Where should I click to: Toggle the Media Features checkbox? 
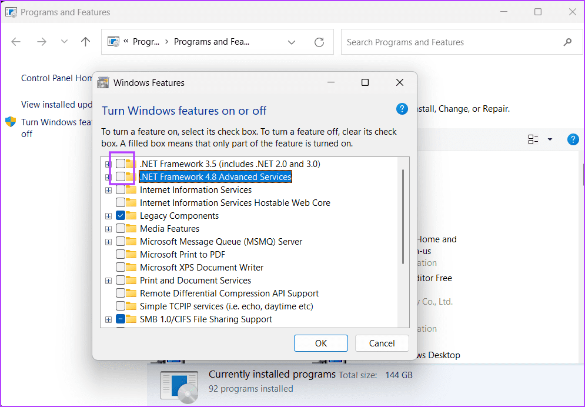[120, 229]
